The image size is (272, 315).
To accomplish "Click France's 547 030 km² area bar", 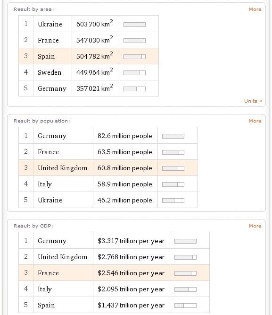I will (x=135, y=41).
